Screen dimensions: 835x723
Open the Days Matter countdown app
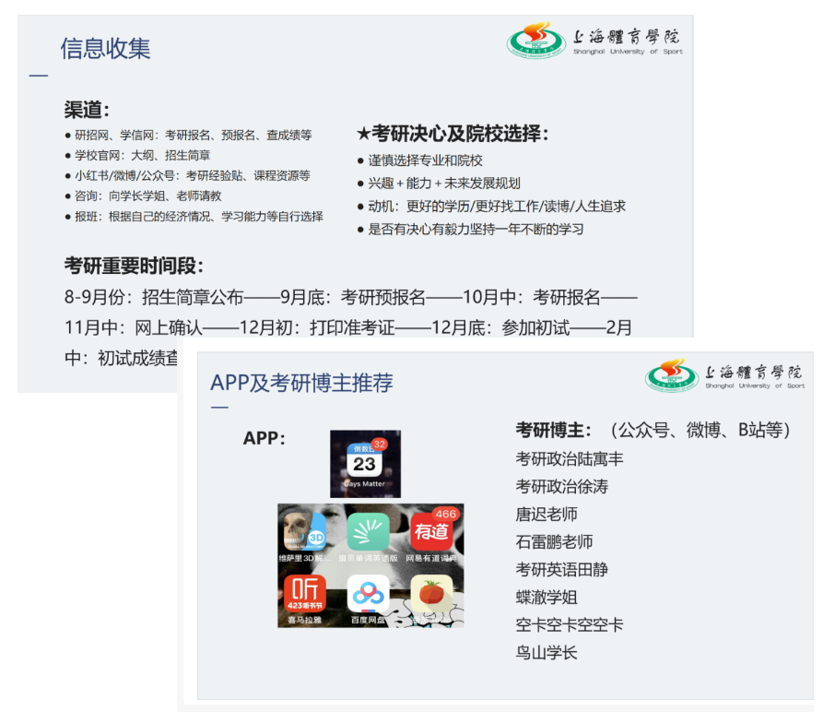(x=365, y=463)
